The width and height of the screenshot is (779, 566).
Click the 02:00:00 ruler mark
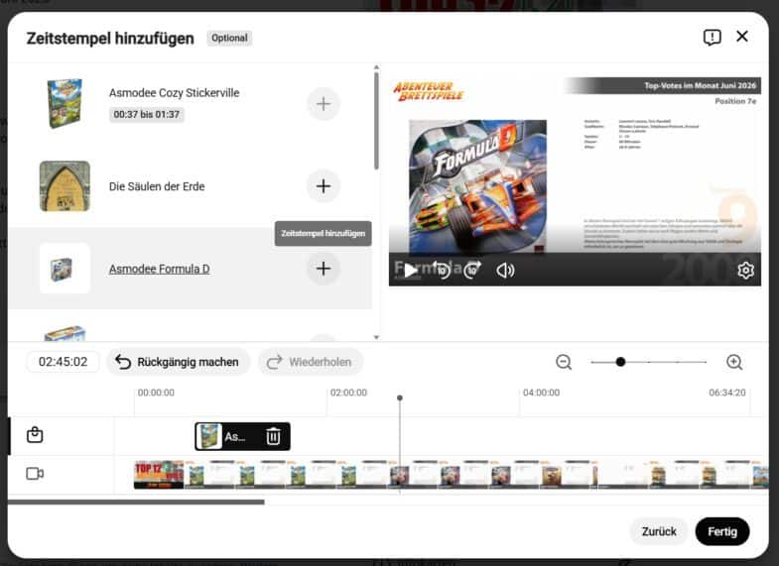click(x=348, y=393)
